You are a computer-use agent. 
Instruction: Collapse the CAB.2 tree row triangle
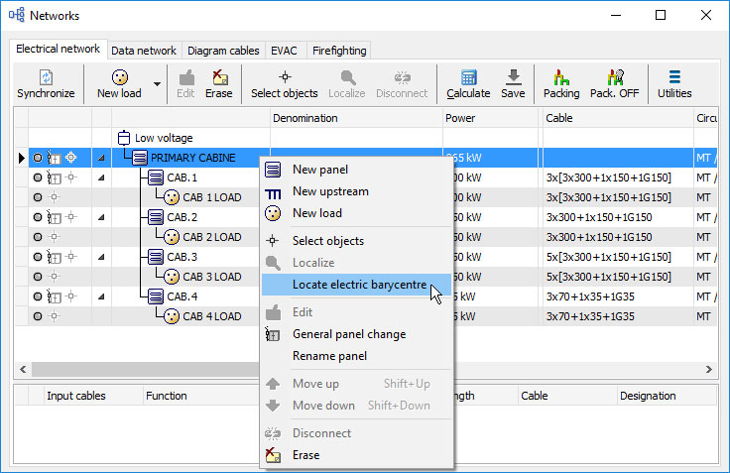(100, 217)
